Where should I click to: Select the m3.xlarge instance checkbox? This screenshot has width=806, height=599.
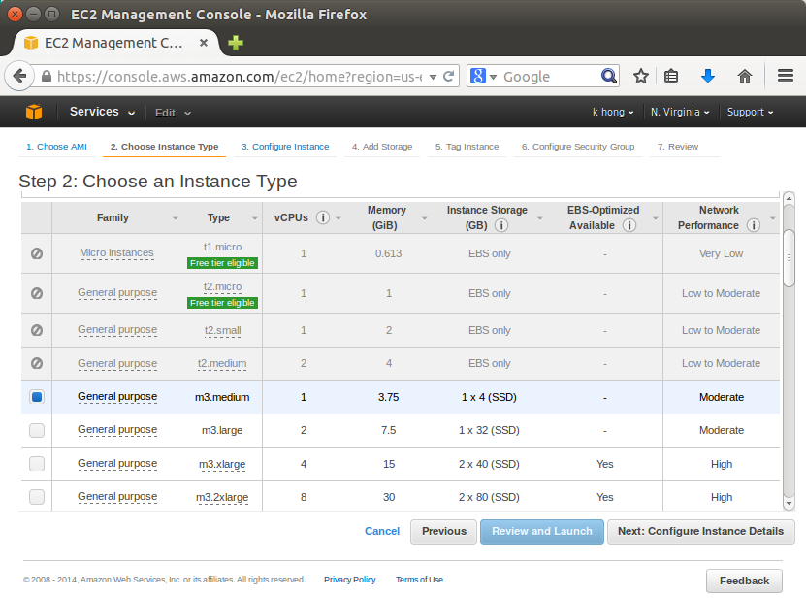click(37, 464)
